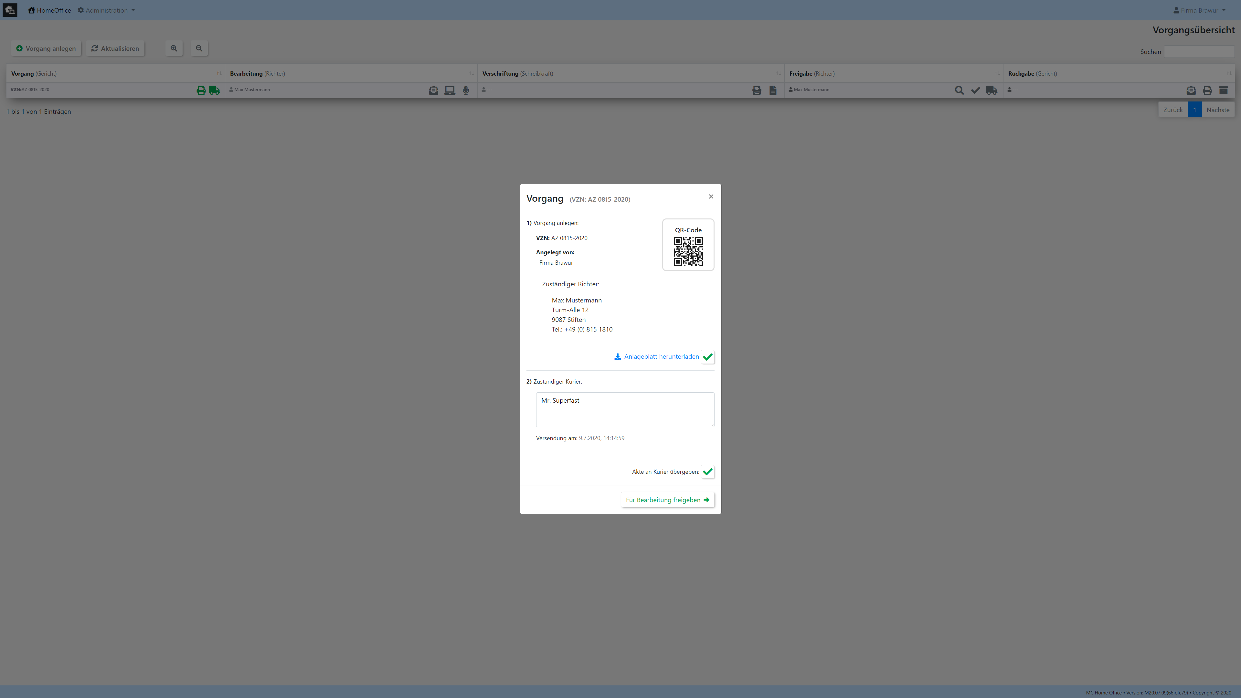This screenshot has height=698, width=1241.
Task: Click the QR-Code image in the dialog
Action: [688, 251]
